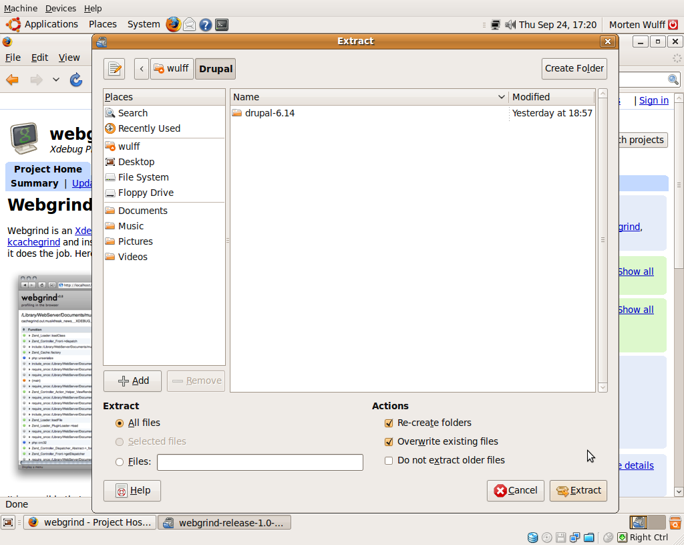Open Firefox launcher in top panel
Screen dimensions: 684x545
click(x=173, y=25)
